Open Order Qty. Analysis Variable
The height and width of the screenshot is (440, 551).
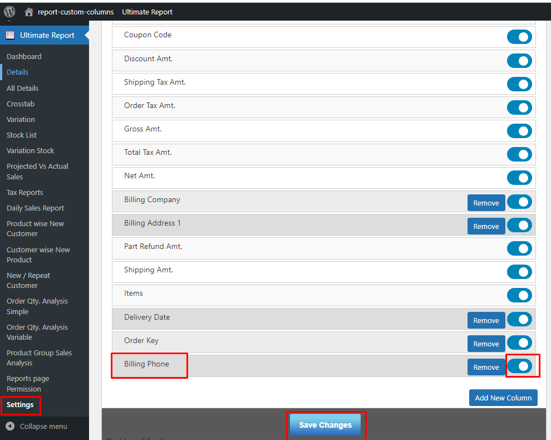click(x=37, y=332)
